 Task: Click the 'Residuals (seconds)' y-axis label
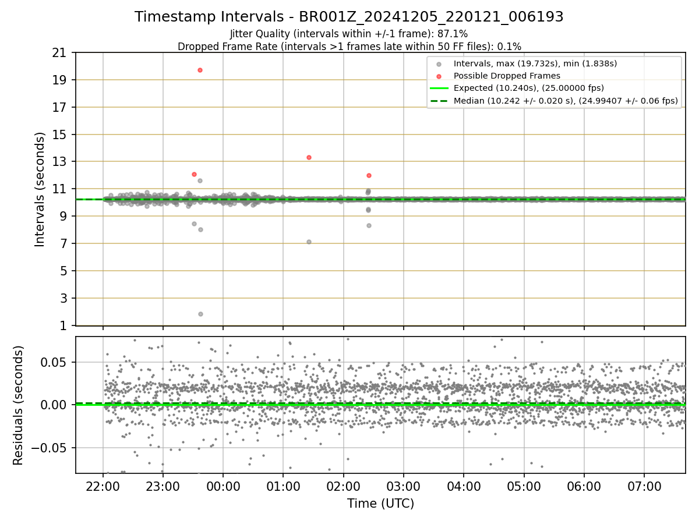[x=19, y=405]
